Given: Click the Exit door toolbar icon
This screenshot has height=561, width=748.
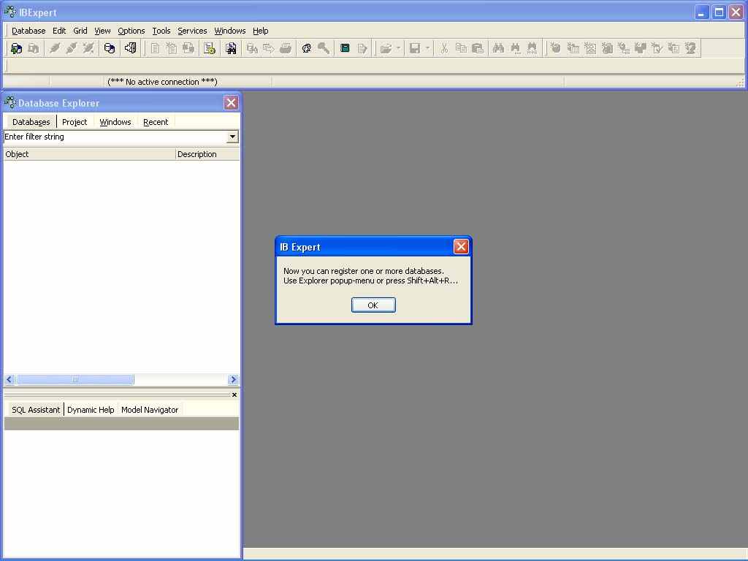Looking at the screenshot, I should coord(130,48).
